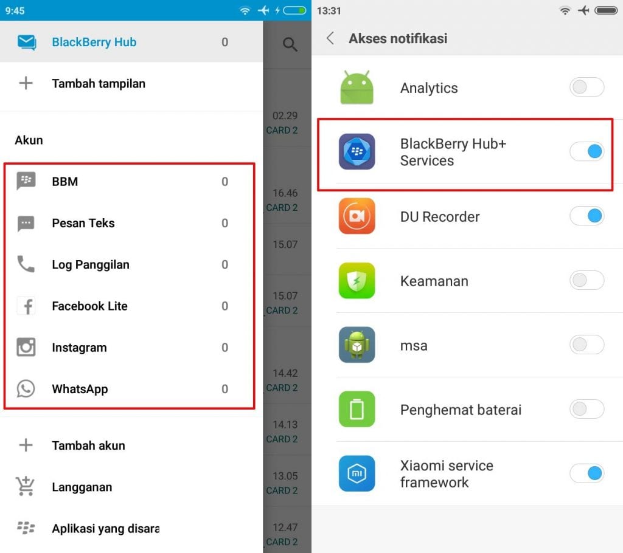Disable BlackBerry Hub+ Services notification access
Image resolution: width=623 pixels, height=553 pixels.
tap(587, 151)
